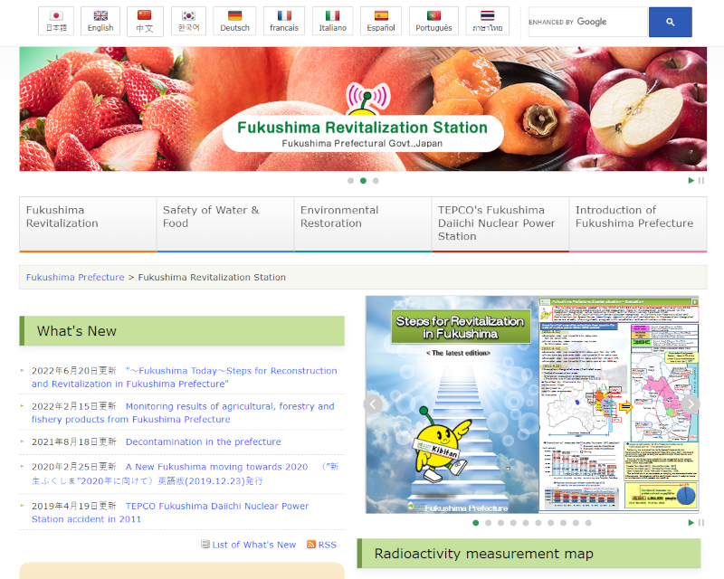
Task: Advance the carousel with the right chevron
Action: point(691,403)
